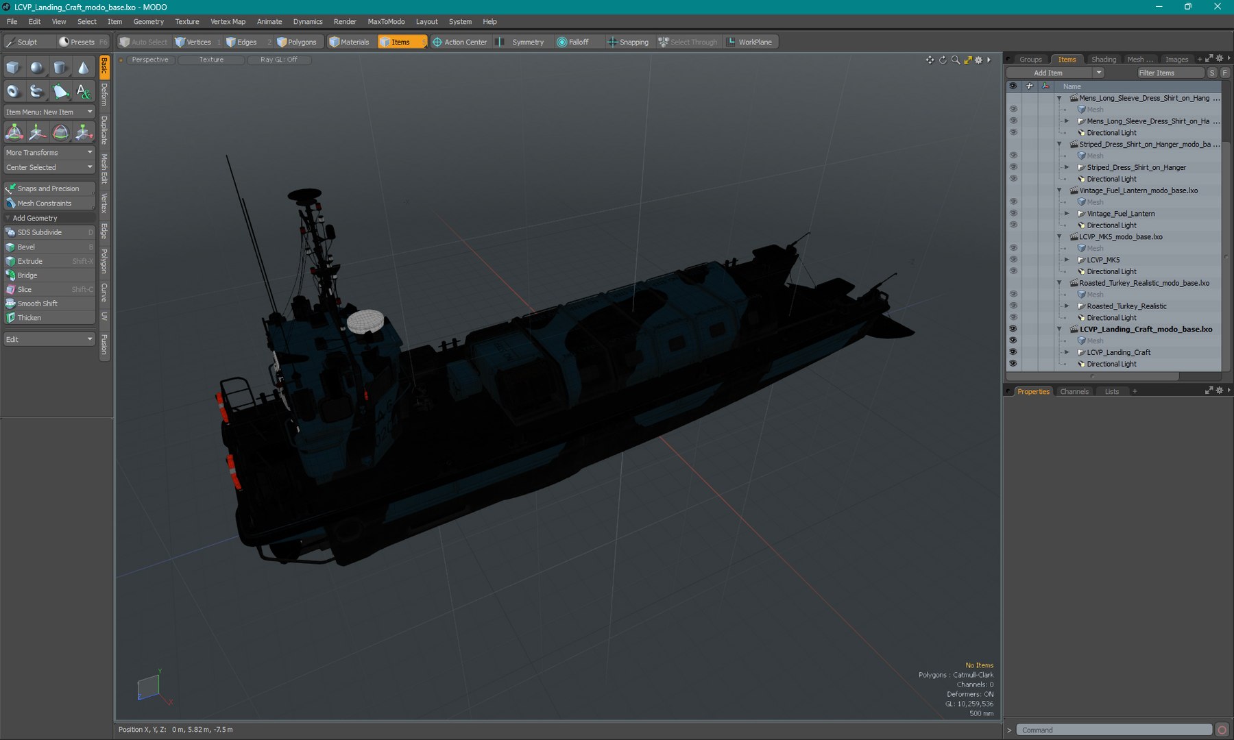Select the Pen polygon tool
The width and height of the screenshot is (1234, 740).
60,90
